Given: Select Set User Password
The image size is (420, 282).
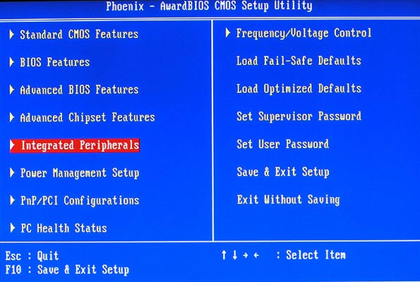Looking at the screenshot, I should 283,145.
